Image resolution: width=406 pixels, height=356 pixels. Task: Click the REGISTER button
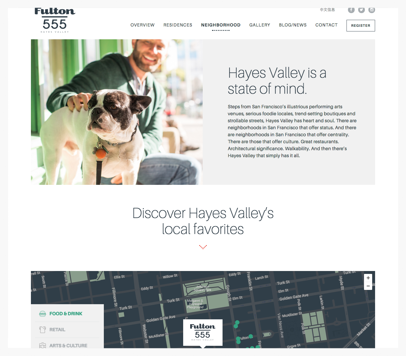click(360, 26)
